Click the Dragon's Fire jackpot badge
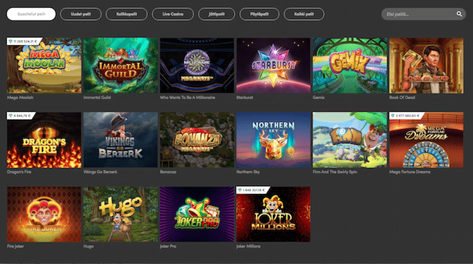473x264 pixels. tap(20, 115)
